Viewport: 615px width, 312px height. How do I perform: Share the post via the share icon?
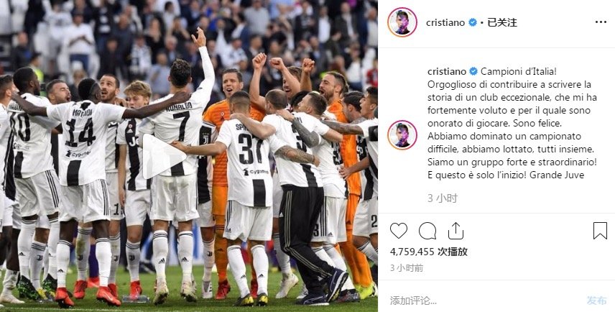pyautogui.click(x=456, y=231)
